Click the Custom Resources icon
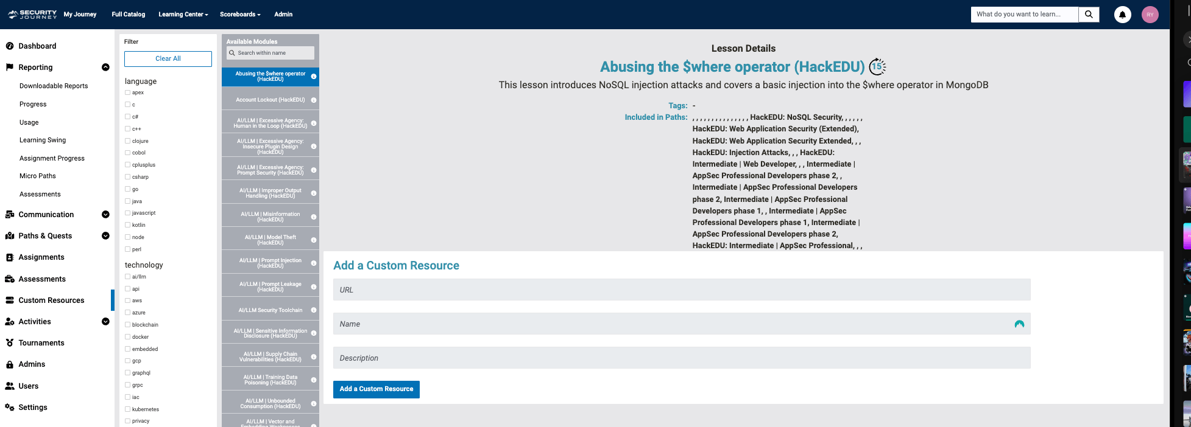 coord(10,300)
